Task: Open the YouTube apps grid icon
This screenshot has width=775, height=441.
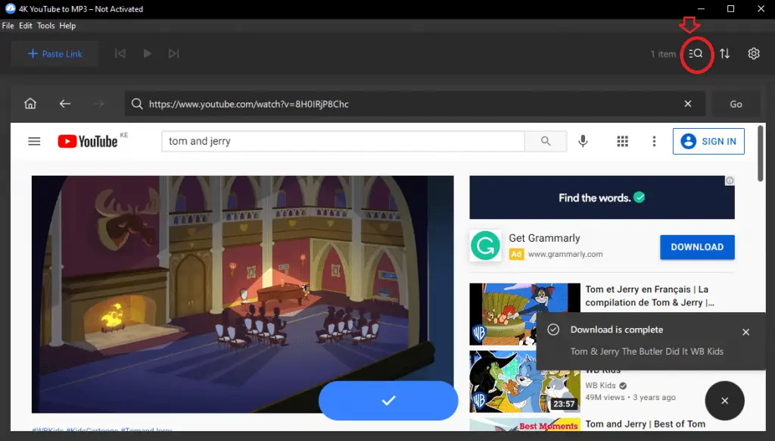Action: click(x=622, y=141)
